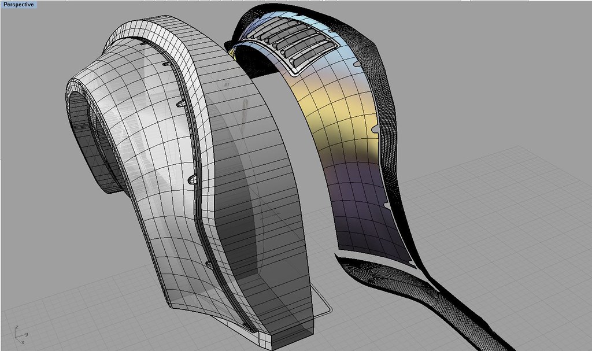Click the Perspective viewport title label
The height and width of the screenshot is (351, 592).
(18, 4)
